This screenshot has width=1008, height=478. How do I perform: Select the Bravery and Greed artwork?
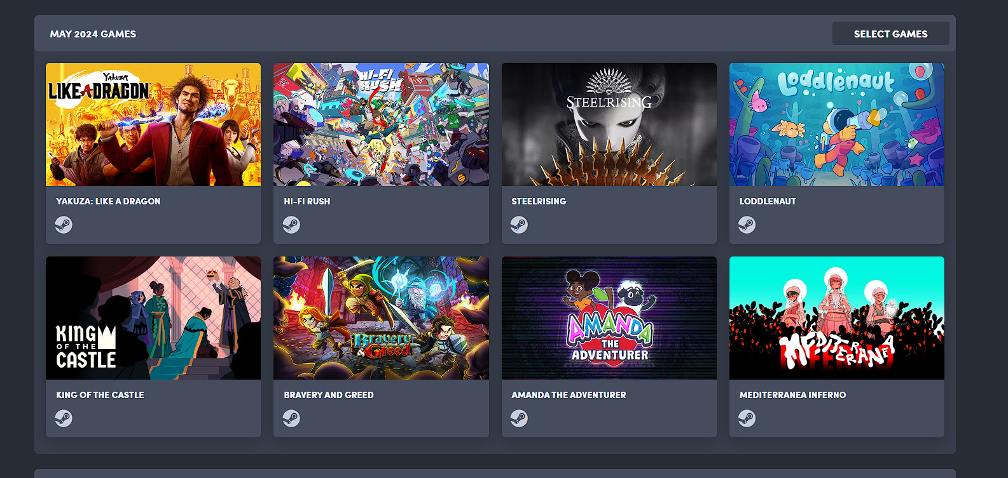[381, 318]
